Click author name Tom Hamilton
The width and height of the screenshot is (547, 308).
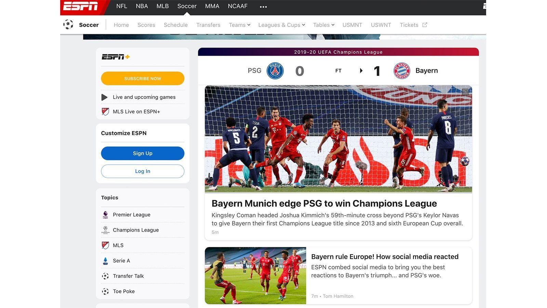(x=338, y=296)
